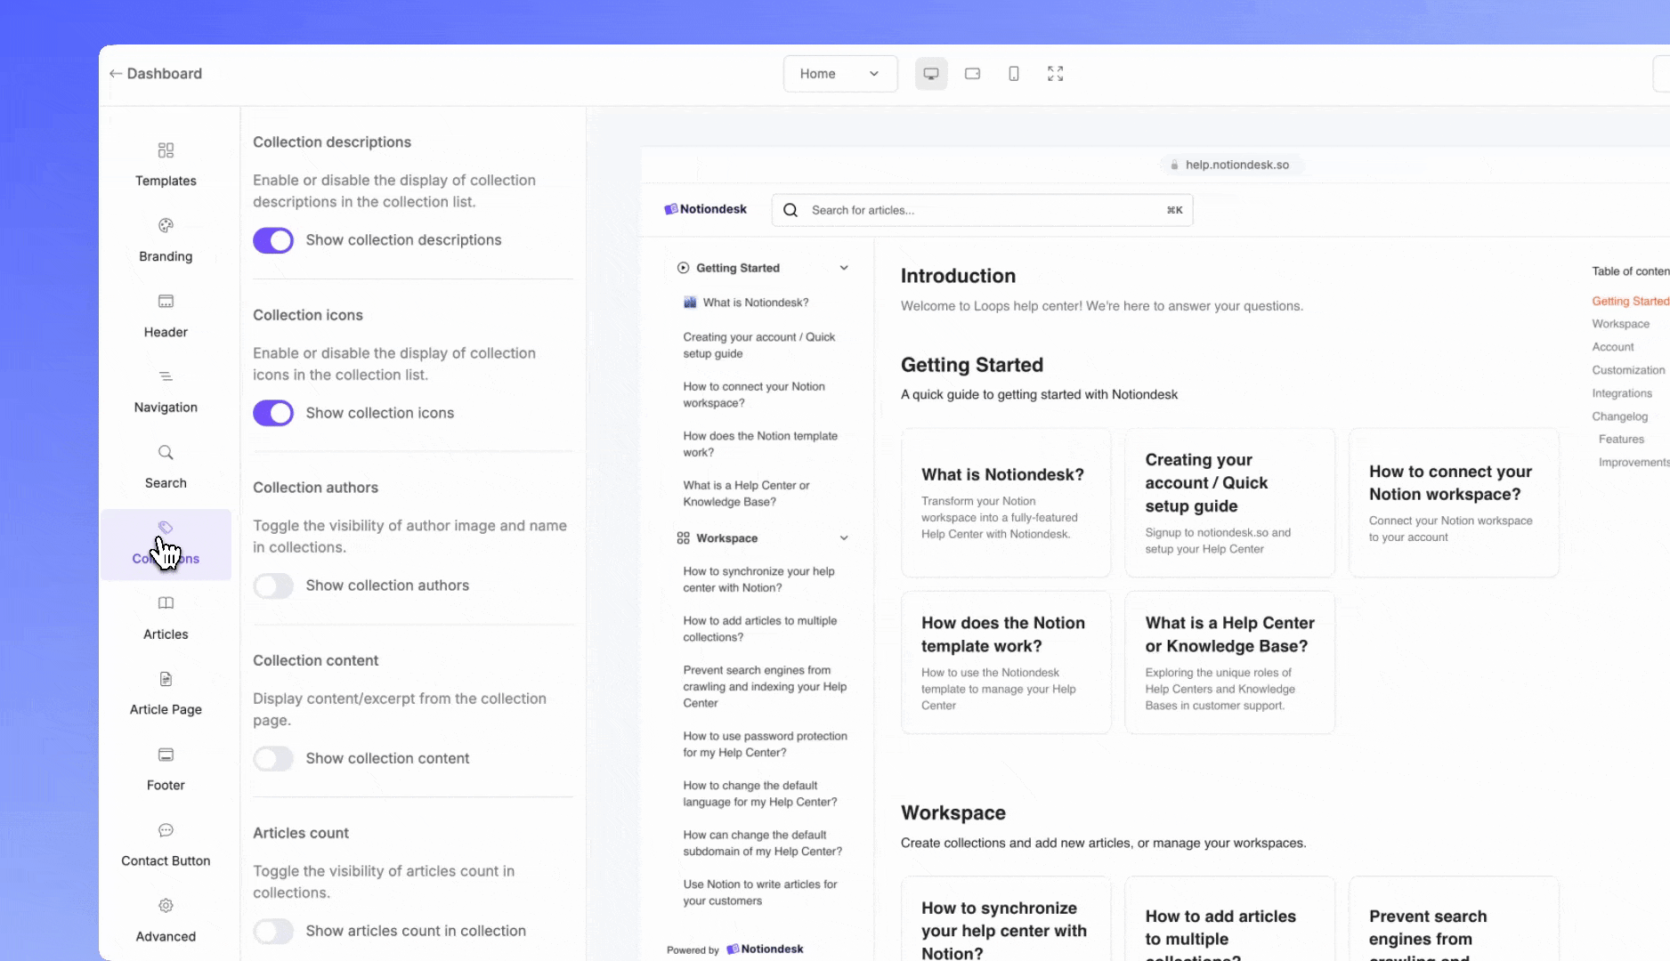This screenshot has height=961, width=1670.
Task: Open 'How to change the default language' tree link
Action: click(x=759, y=794)
